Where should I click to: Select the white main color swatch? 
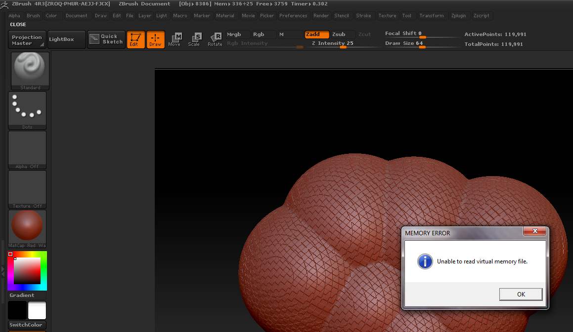click(x=37, y=310)
